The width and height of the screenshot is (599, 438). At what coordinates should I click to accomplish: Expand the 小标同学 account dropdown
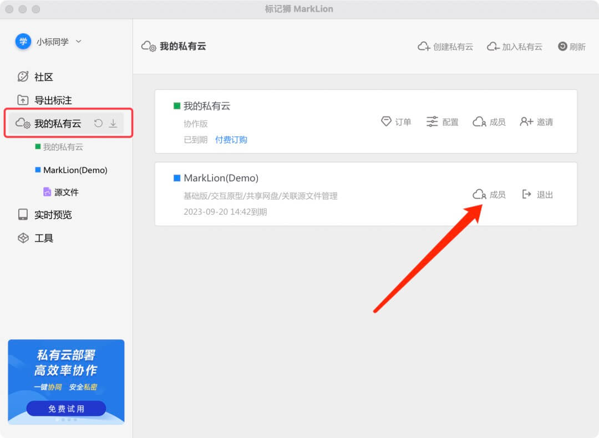tap(49, 42)
